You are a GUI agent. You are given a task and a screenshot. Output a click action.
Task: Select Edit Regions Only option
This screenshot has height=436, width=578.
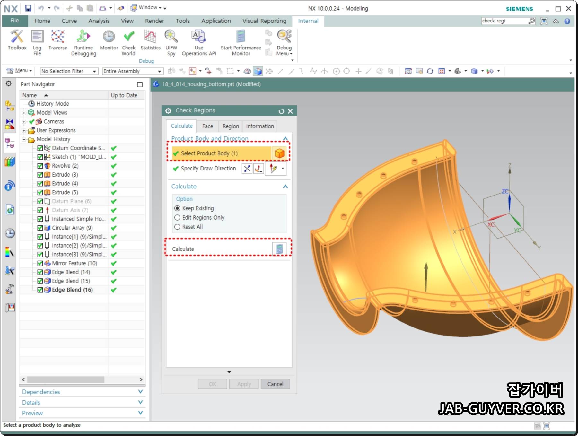pyautogui.click(x=177, y=217)
